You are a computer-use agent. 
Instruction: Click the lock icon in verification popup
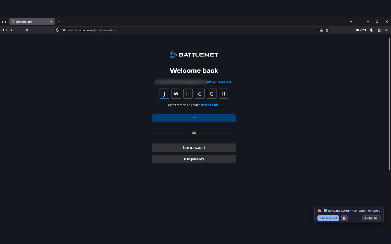[x=320, y=211]
